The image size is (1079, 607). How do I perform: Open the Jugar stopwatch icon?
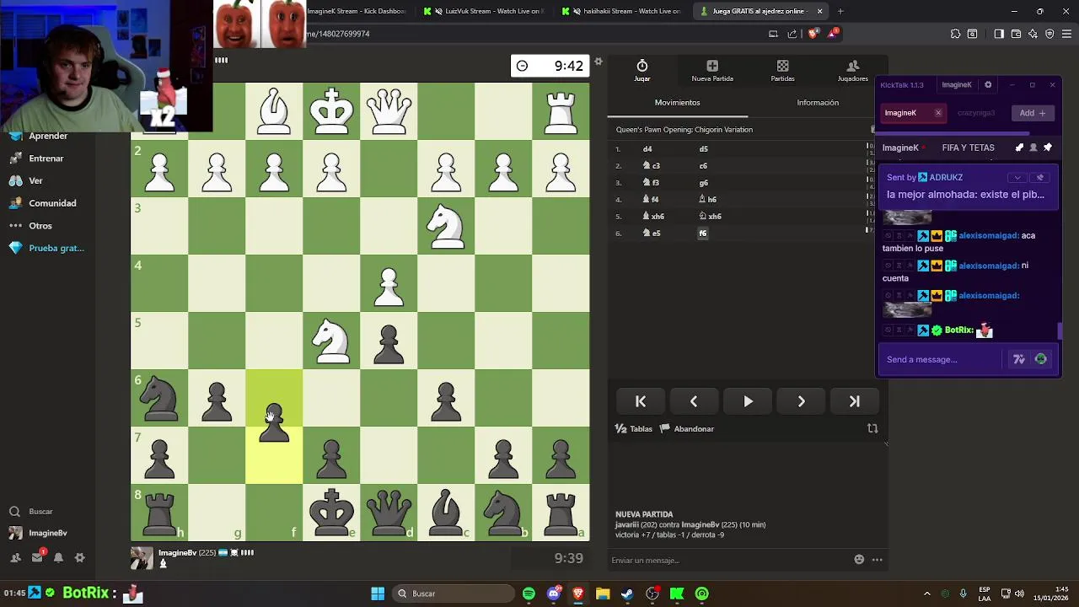click(641, 66)
